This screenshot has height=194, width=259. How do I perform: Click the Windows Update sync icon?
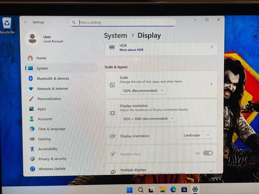33,169
